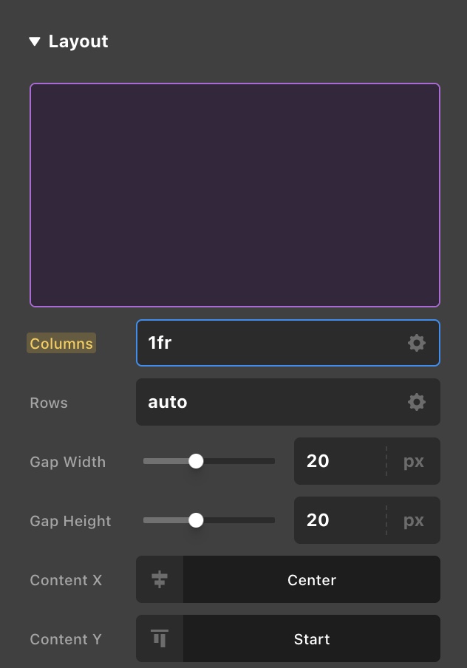Click the Content Y top-align icon
Image resolution: width=467 pixels, height=668 pixels.
pos(160,638)
